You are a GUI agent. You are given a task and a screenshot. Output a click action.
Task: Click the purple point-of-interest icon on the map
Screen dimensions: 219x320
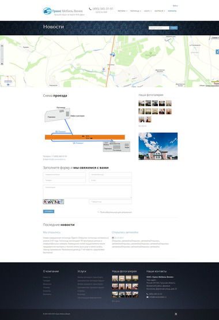tap(104, 69)
